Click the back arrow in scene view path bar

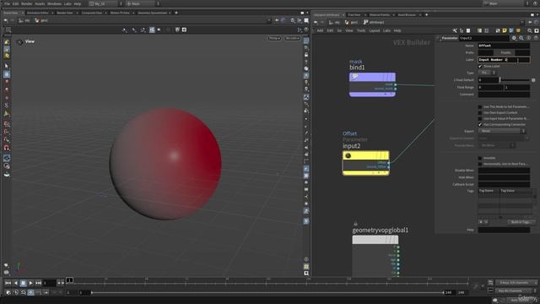[6, 20]
